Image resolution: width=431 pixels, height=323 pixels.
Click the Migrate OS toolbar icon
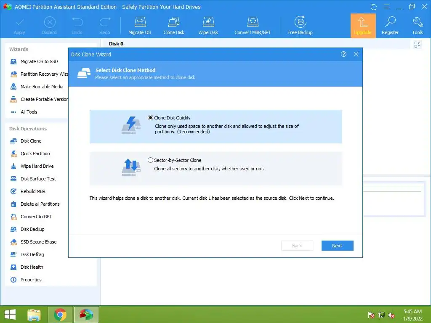140,26
